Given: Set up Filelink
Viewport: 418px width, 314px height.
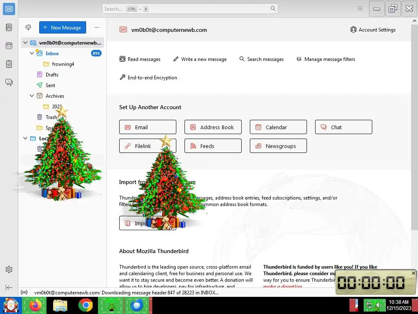Looking at the screenshot, I should (148, 146).
